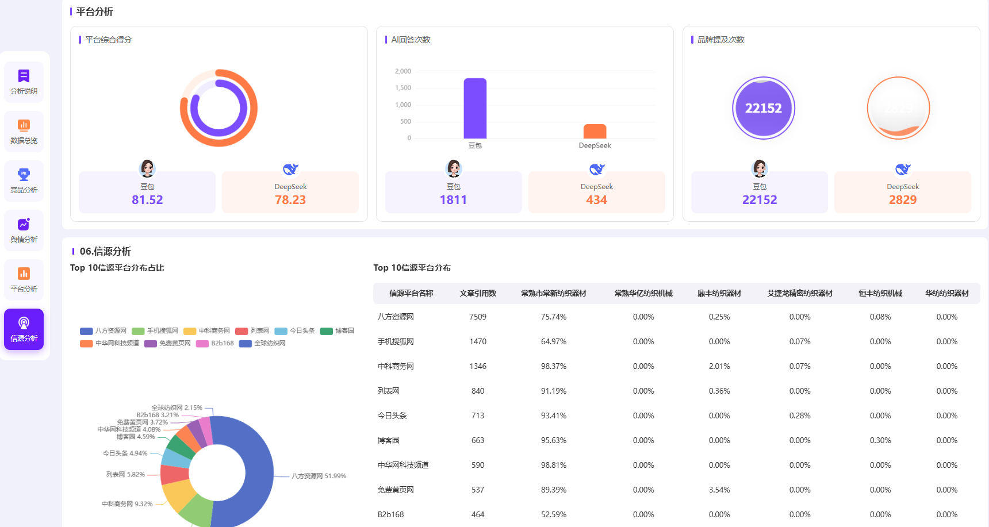
Task: Click the DeepSeek score value 78.23
Action: (x=290, y=200)
